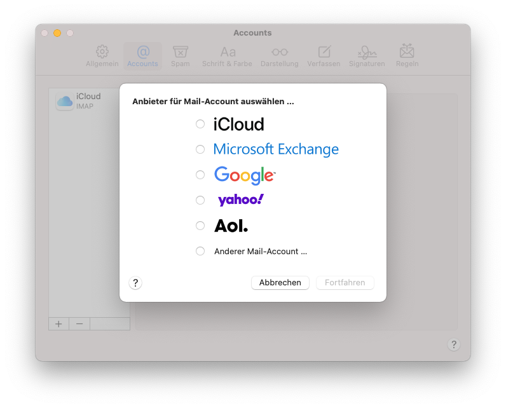Click the Microsoft Exchange logo text
Image resolution: width=506 pixels, height=408 pixels.
[277, 149]
